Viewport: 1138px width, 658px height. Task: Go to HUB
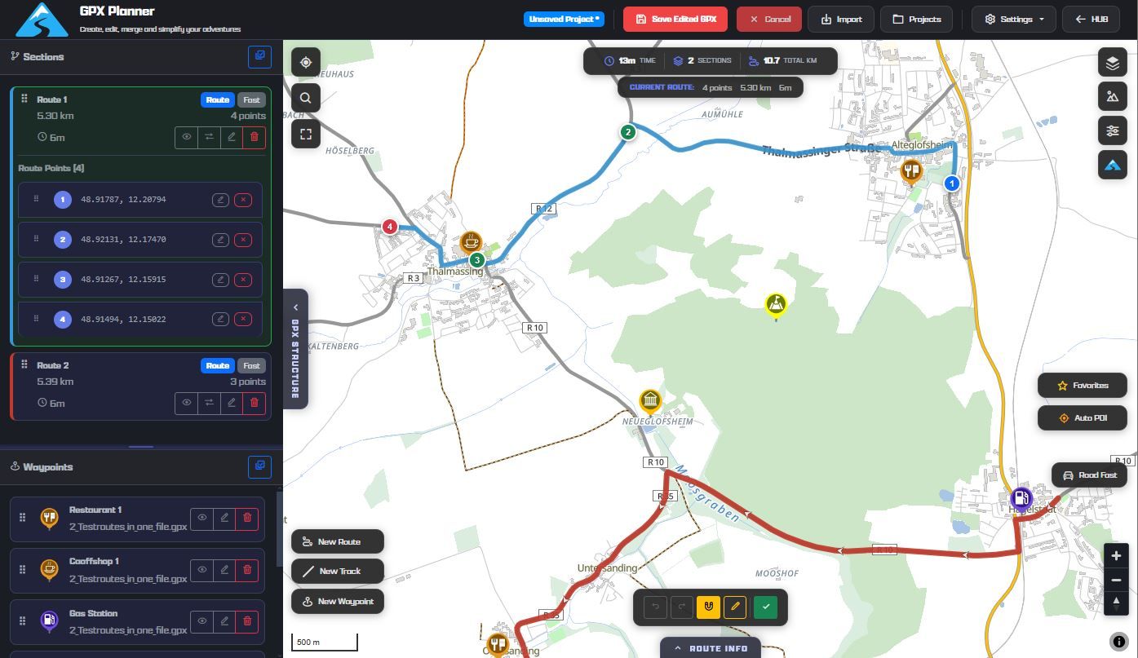(x=1091, y=19)
